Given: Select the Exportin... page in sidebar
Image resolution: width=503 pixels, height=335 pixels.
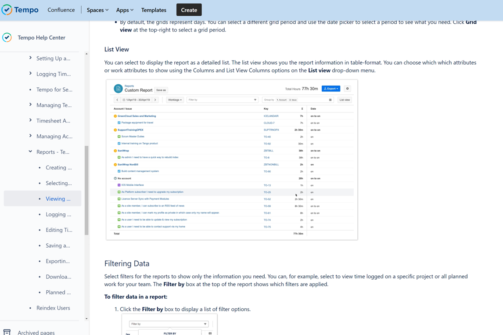Looking at the screenshot, I should (x=57, y=261).
